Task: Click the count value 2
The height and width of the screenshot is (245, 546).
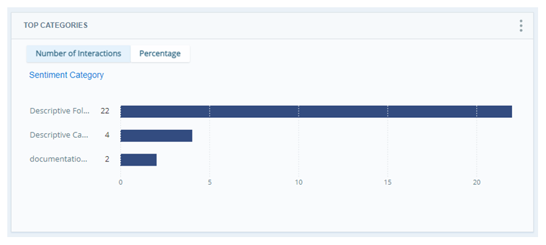Action: (x=107, y=159)
